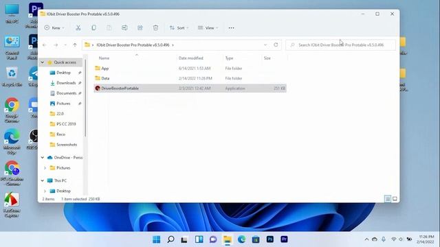440x247 pixels.
Task: Select the Data folder
Action: click(x=190, y=78)
